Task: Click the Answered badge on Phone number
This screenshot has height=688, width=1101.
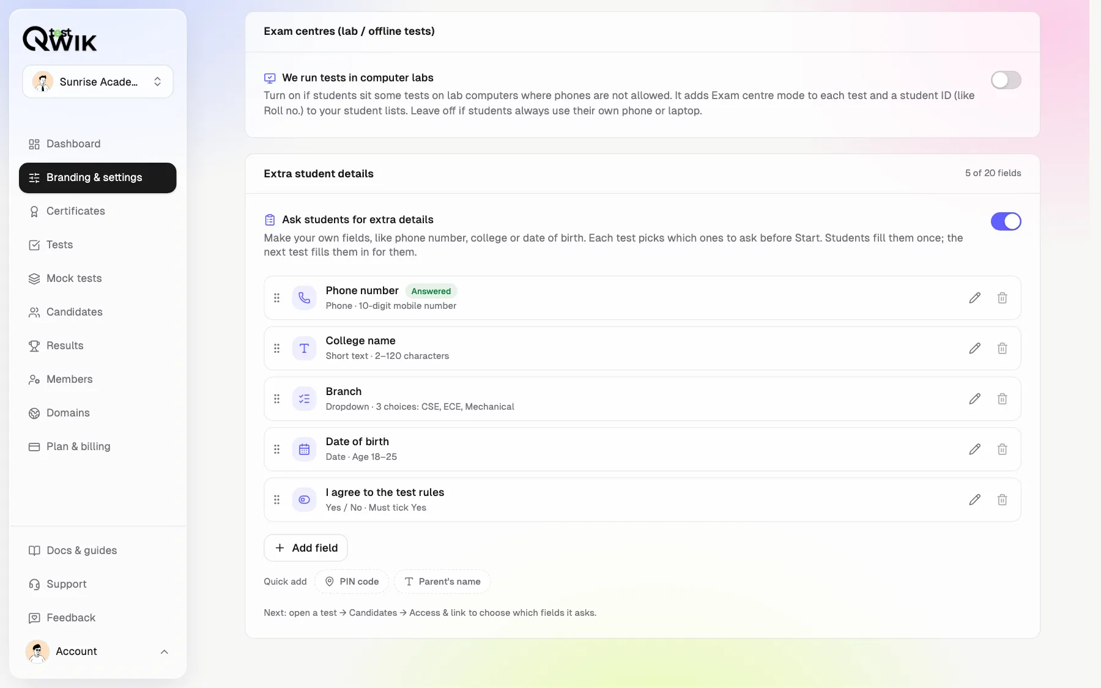Action: point(431,291)
